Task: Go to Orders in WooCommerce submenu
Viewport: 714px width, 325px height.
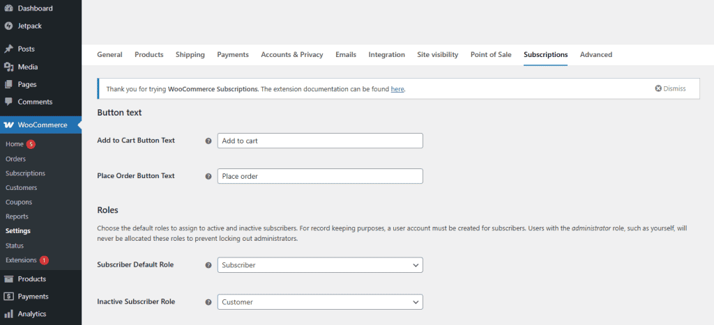Action: coord(15,159)
